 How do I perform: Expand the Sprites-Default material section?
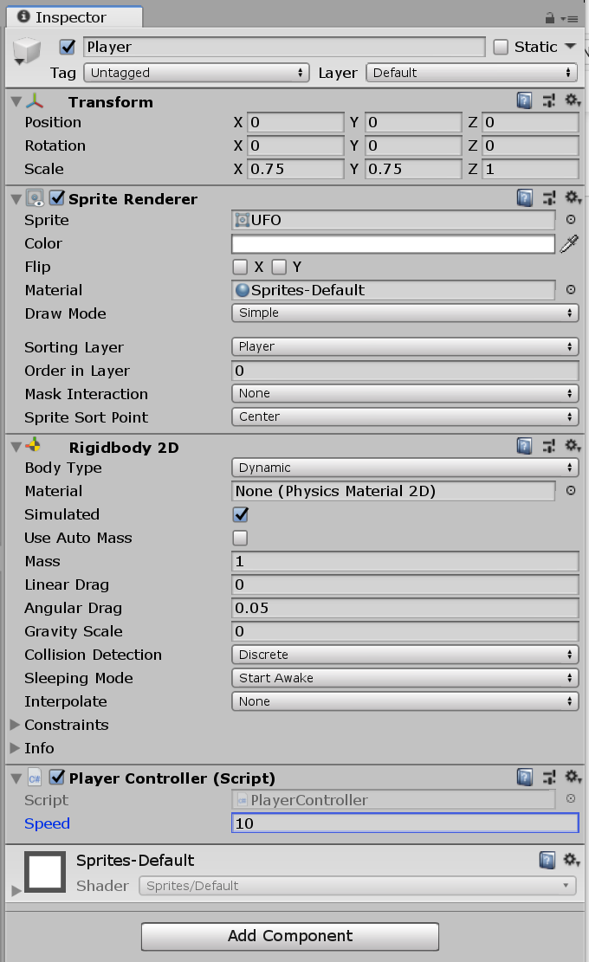coord(16,889)
